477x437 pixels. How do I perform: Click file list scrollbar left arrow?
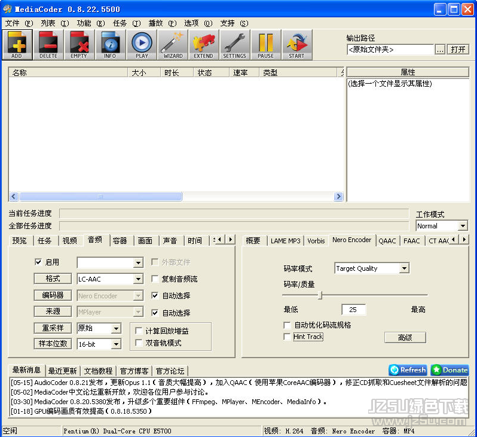14,197
